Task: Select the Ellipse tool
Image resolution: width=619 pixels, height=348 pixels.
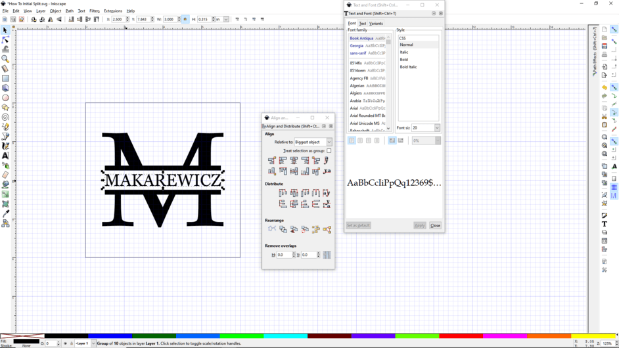Action: click(x=5, y=97)
